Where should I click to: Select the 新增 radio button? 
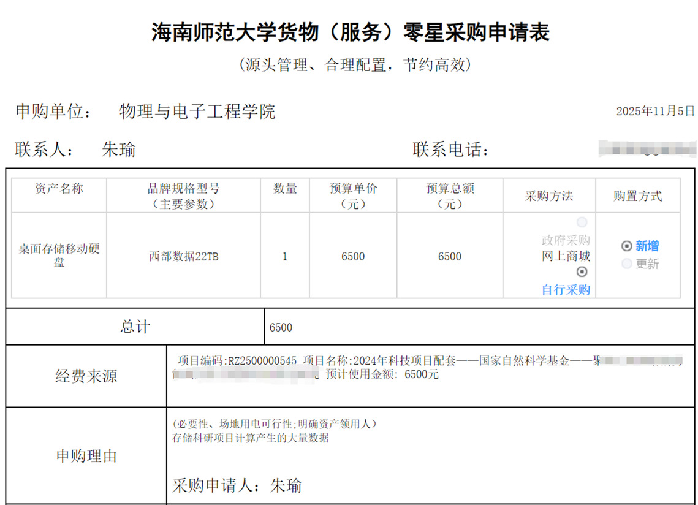[626, 246]
